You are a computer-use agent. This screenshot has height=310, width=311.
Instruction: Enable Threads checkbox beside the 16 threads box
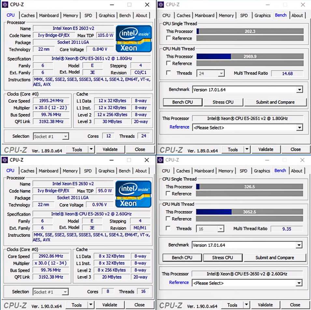tap(168, 228)
